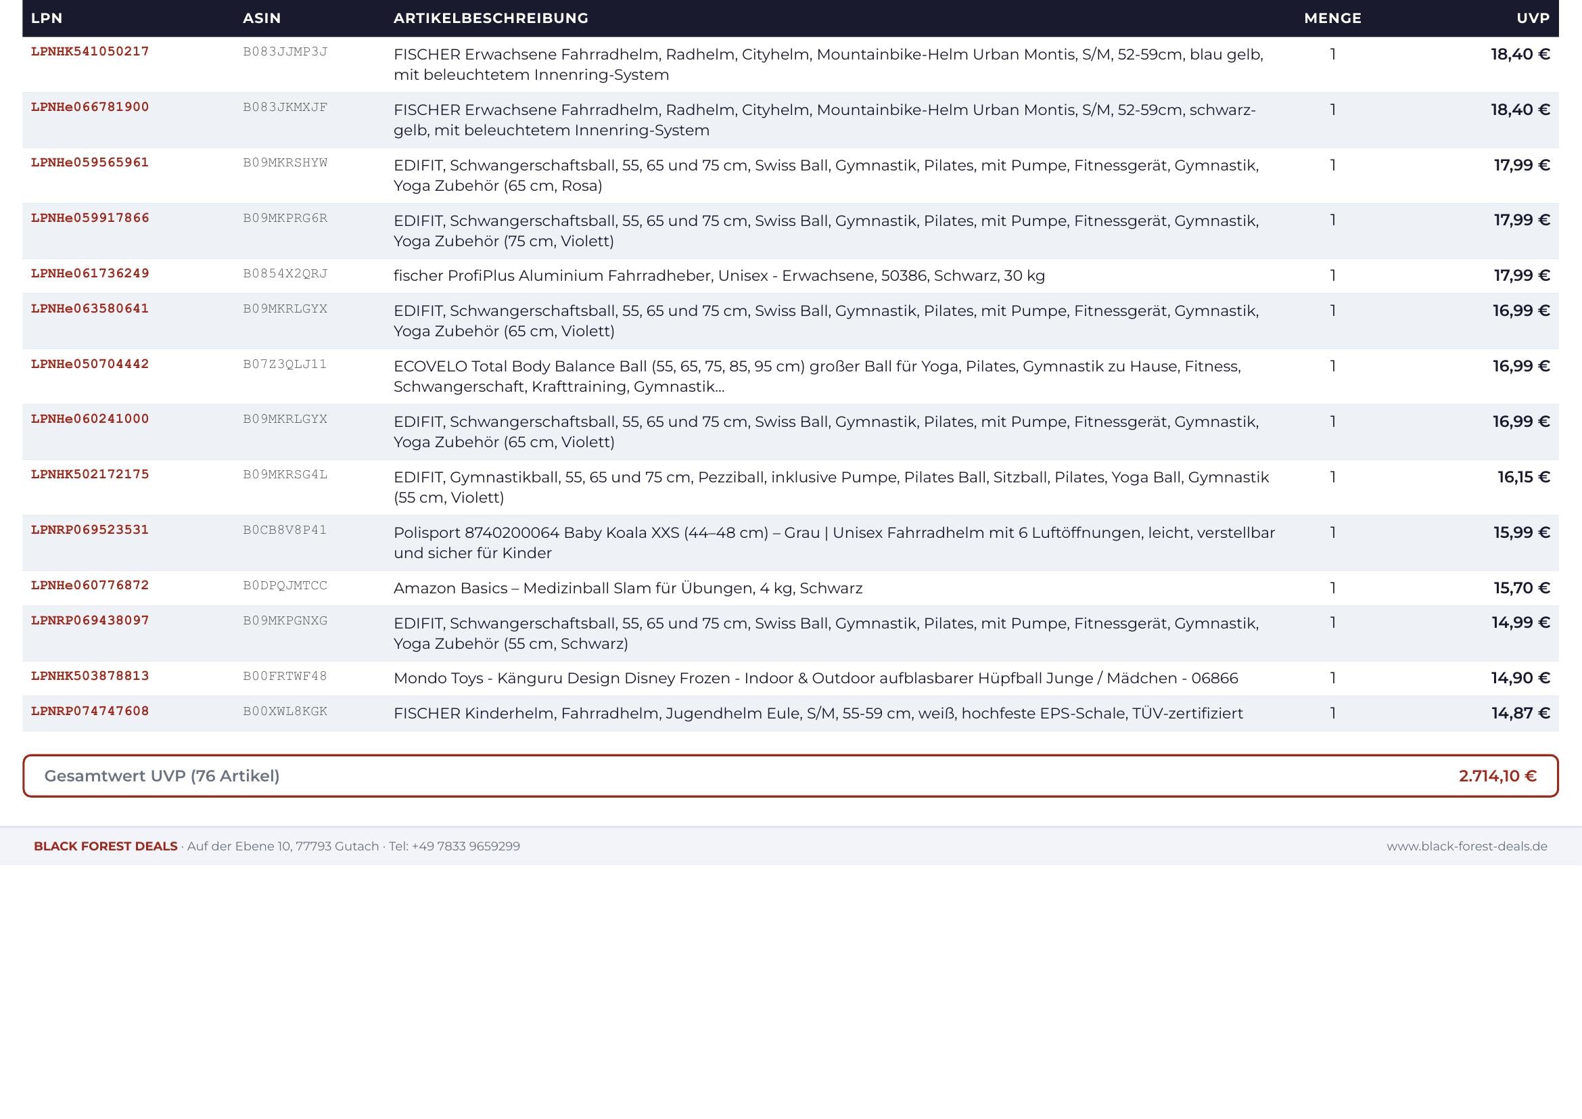Click the BLACK FOREST DEALS footer name

tap(106, 846)
